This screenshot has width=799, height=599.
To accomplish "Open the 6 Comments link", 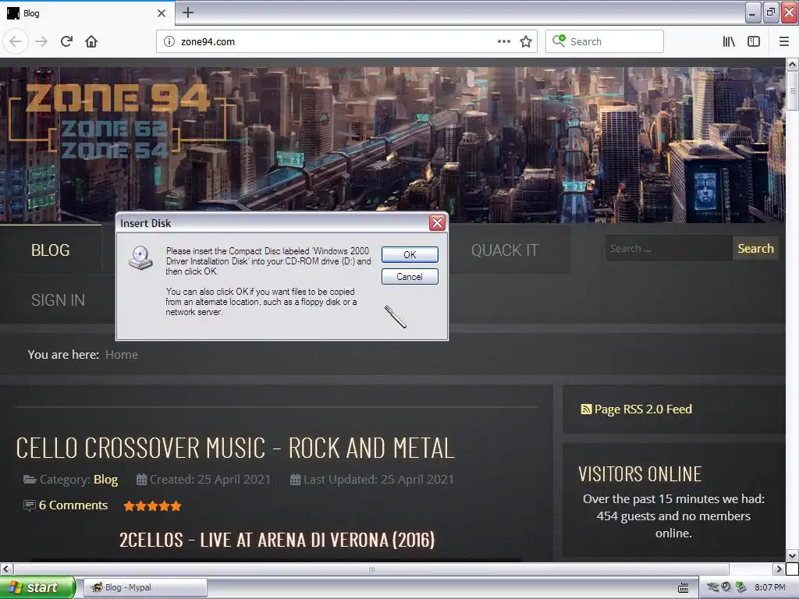I will pos(73,505).
